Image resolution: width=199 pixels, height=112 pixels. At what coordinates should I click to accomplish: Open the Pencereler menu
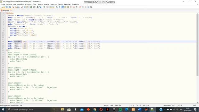click(76, 4)
